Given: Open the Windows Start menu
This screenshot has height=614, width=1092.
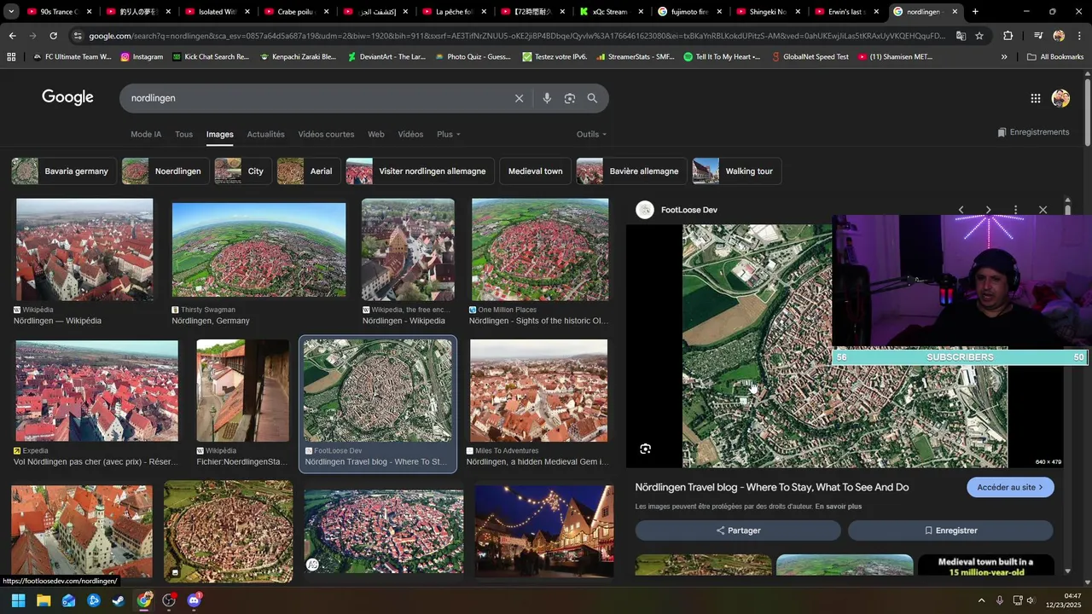Looking at the screenshot, I should 18,600.
